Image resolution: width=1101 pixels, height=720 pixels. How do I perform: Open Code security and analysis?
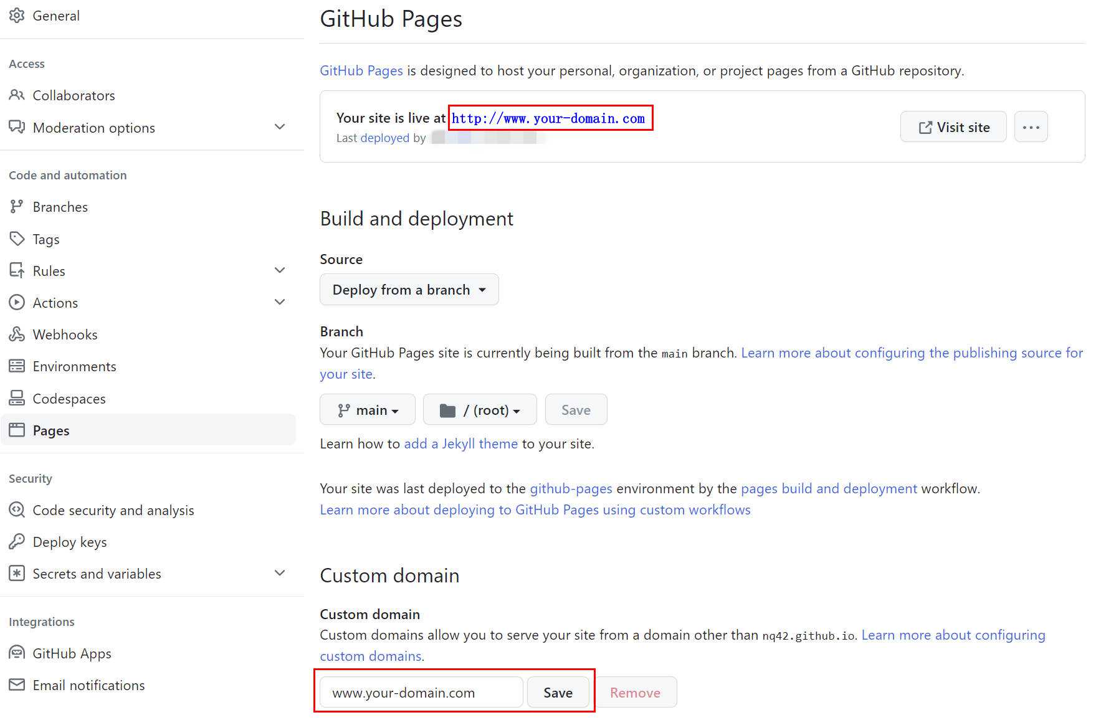point(113,510)
